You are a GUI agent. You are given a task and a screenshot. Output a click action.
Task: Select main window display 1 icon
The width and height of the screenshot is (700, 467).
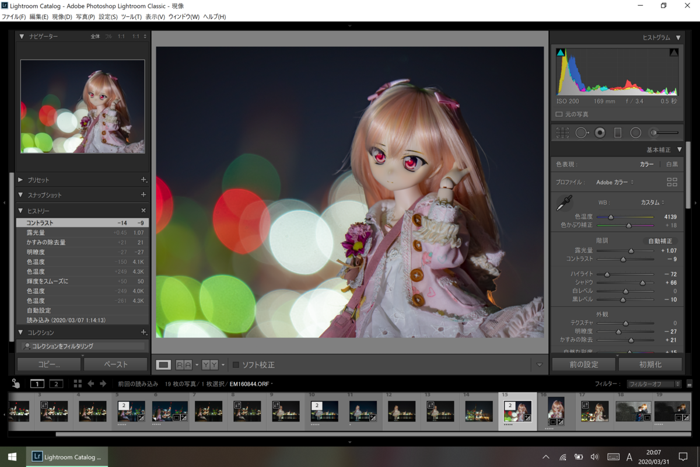(x=37, y=384)
